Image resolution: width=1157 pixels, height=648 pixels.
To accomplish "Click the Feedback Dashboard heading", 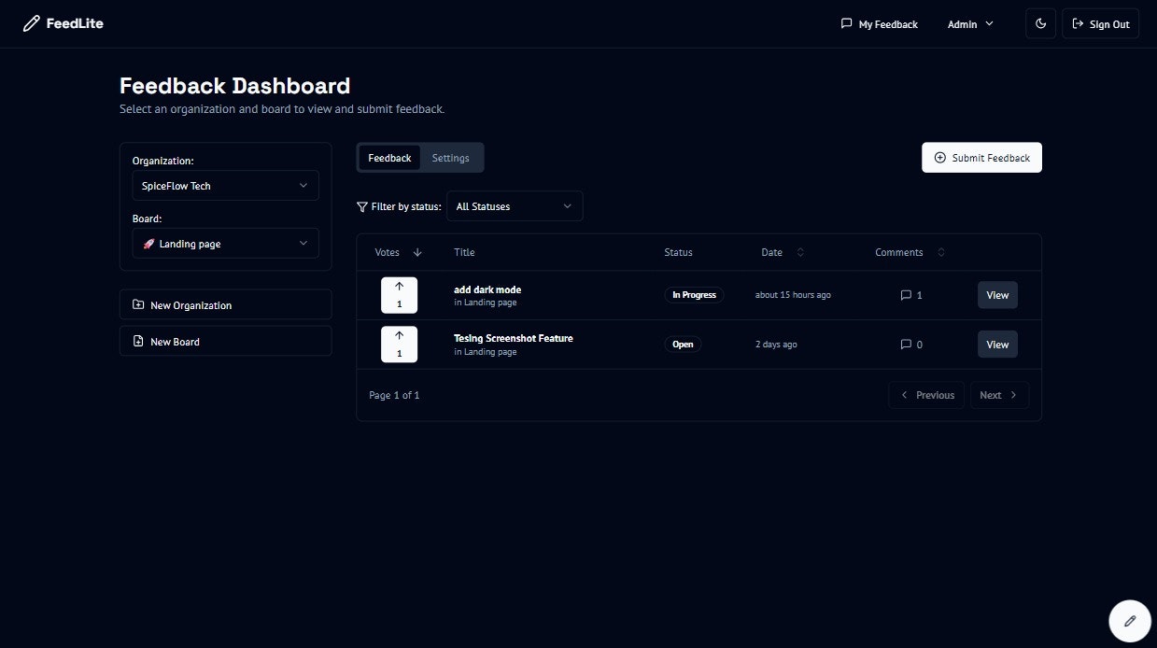I will coord(235,86).
